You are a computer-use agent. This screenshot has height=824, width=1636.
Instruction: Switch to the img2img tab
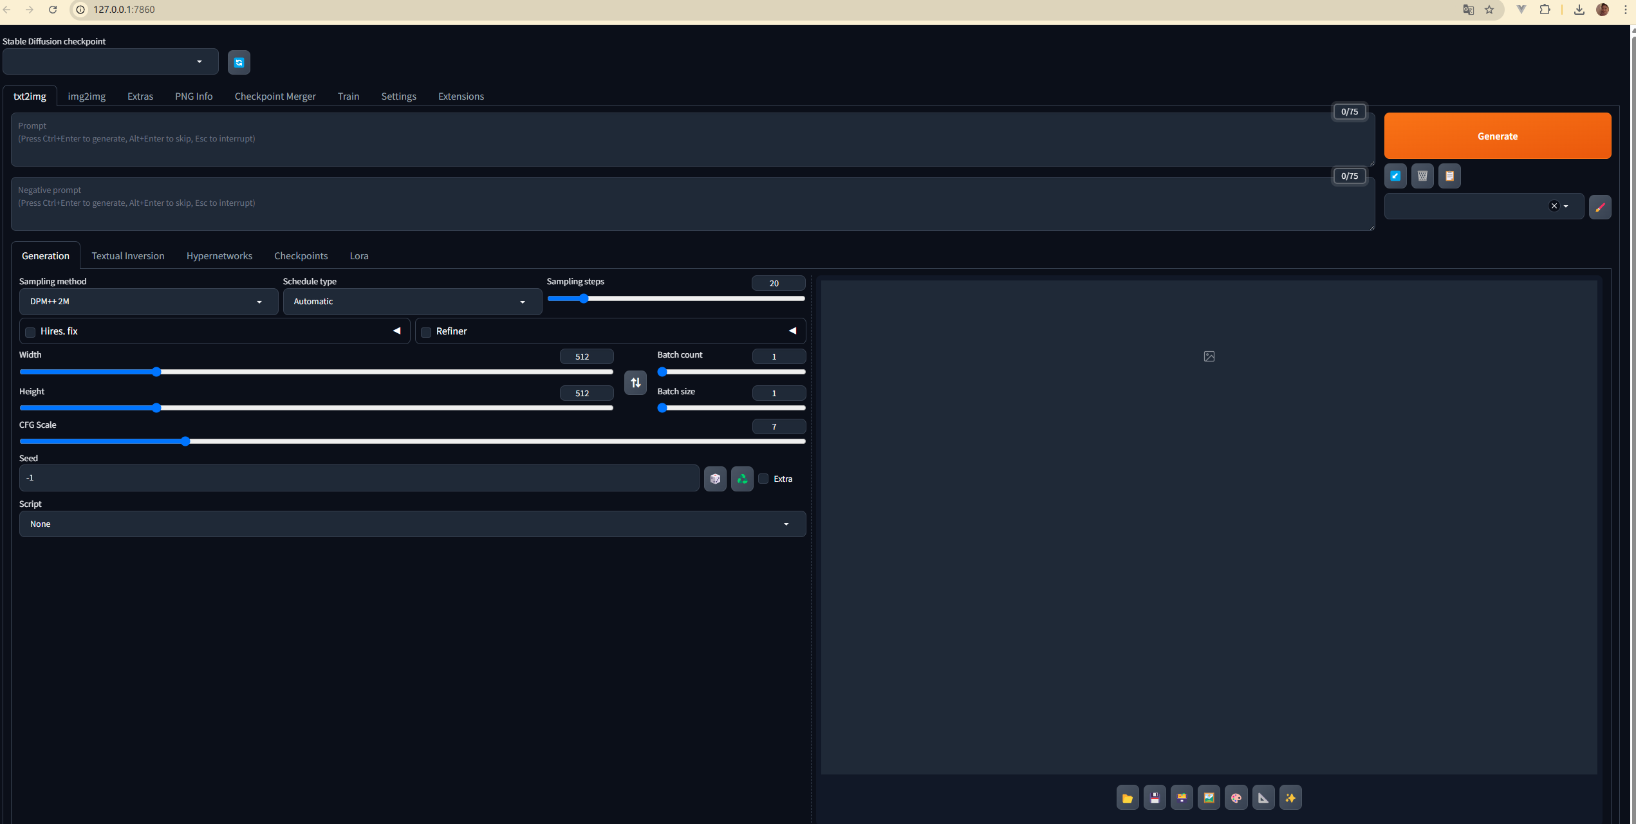click(x=86, y=96)
